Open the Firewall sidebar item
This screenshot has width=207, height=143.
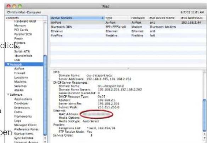(x=19, y=73)
